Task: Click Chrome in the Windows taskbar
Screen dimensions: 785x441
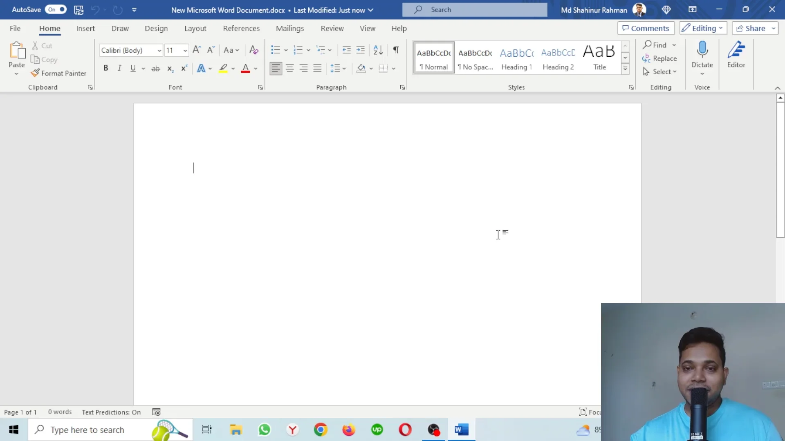Action: coord(321,430)
